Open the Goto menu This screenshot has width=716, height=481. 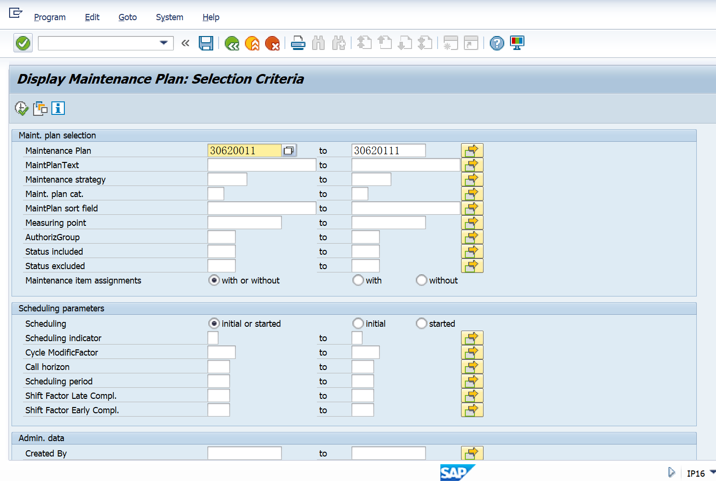(x=128, y=17)
